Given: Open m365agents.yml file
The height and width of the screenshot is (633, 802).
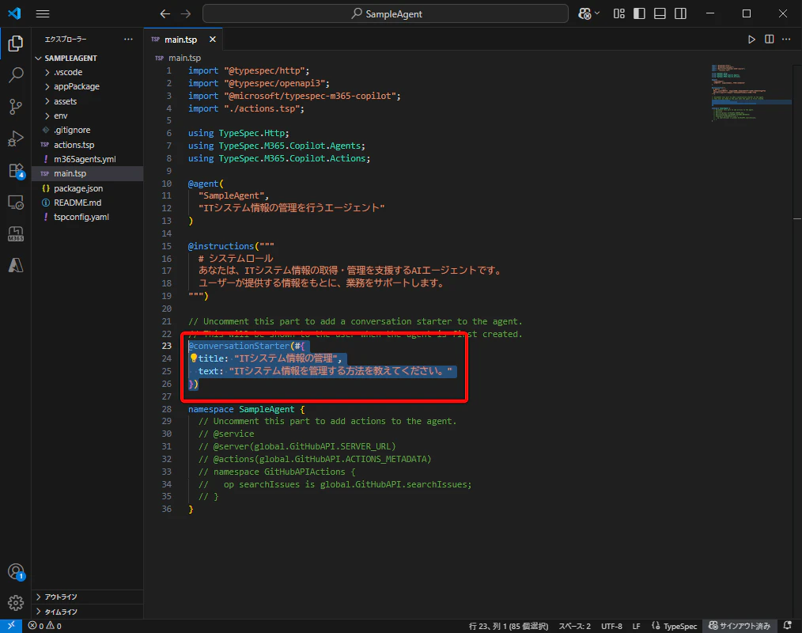Looking at the screenshot, I should pos(87,159).
